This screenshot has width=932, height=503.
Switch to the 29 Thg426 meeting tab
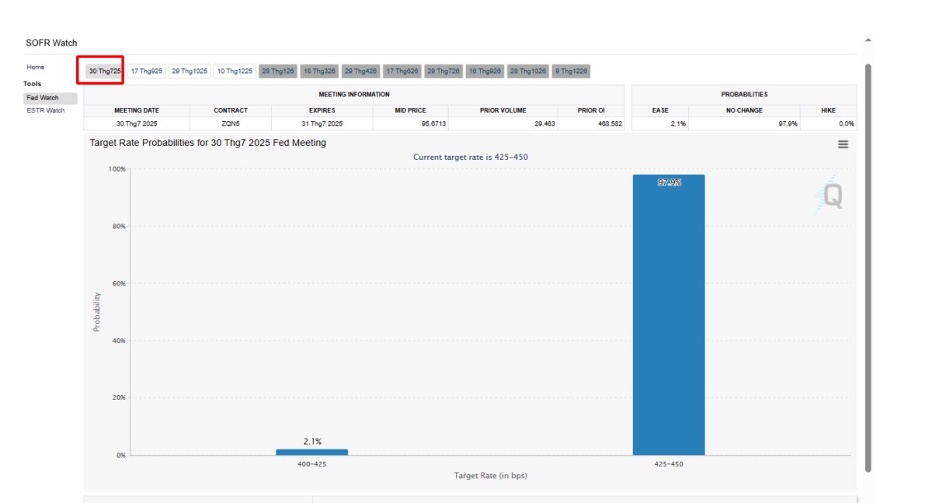pyautogui.click(x=360, y=71)
